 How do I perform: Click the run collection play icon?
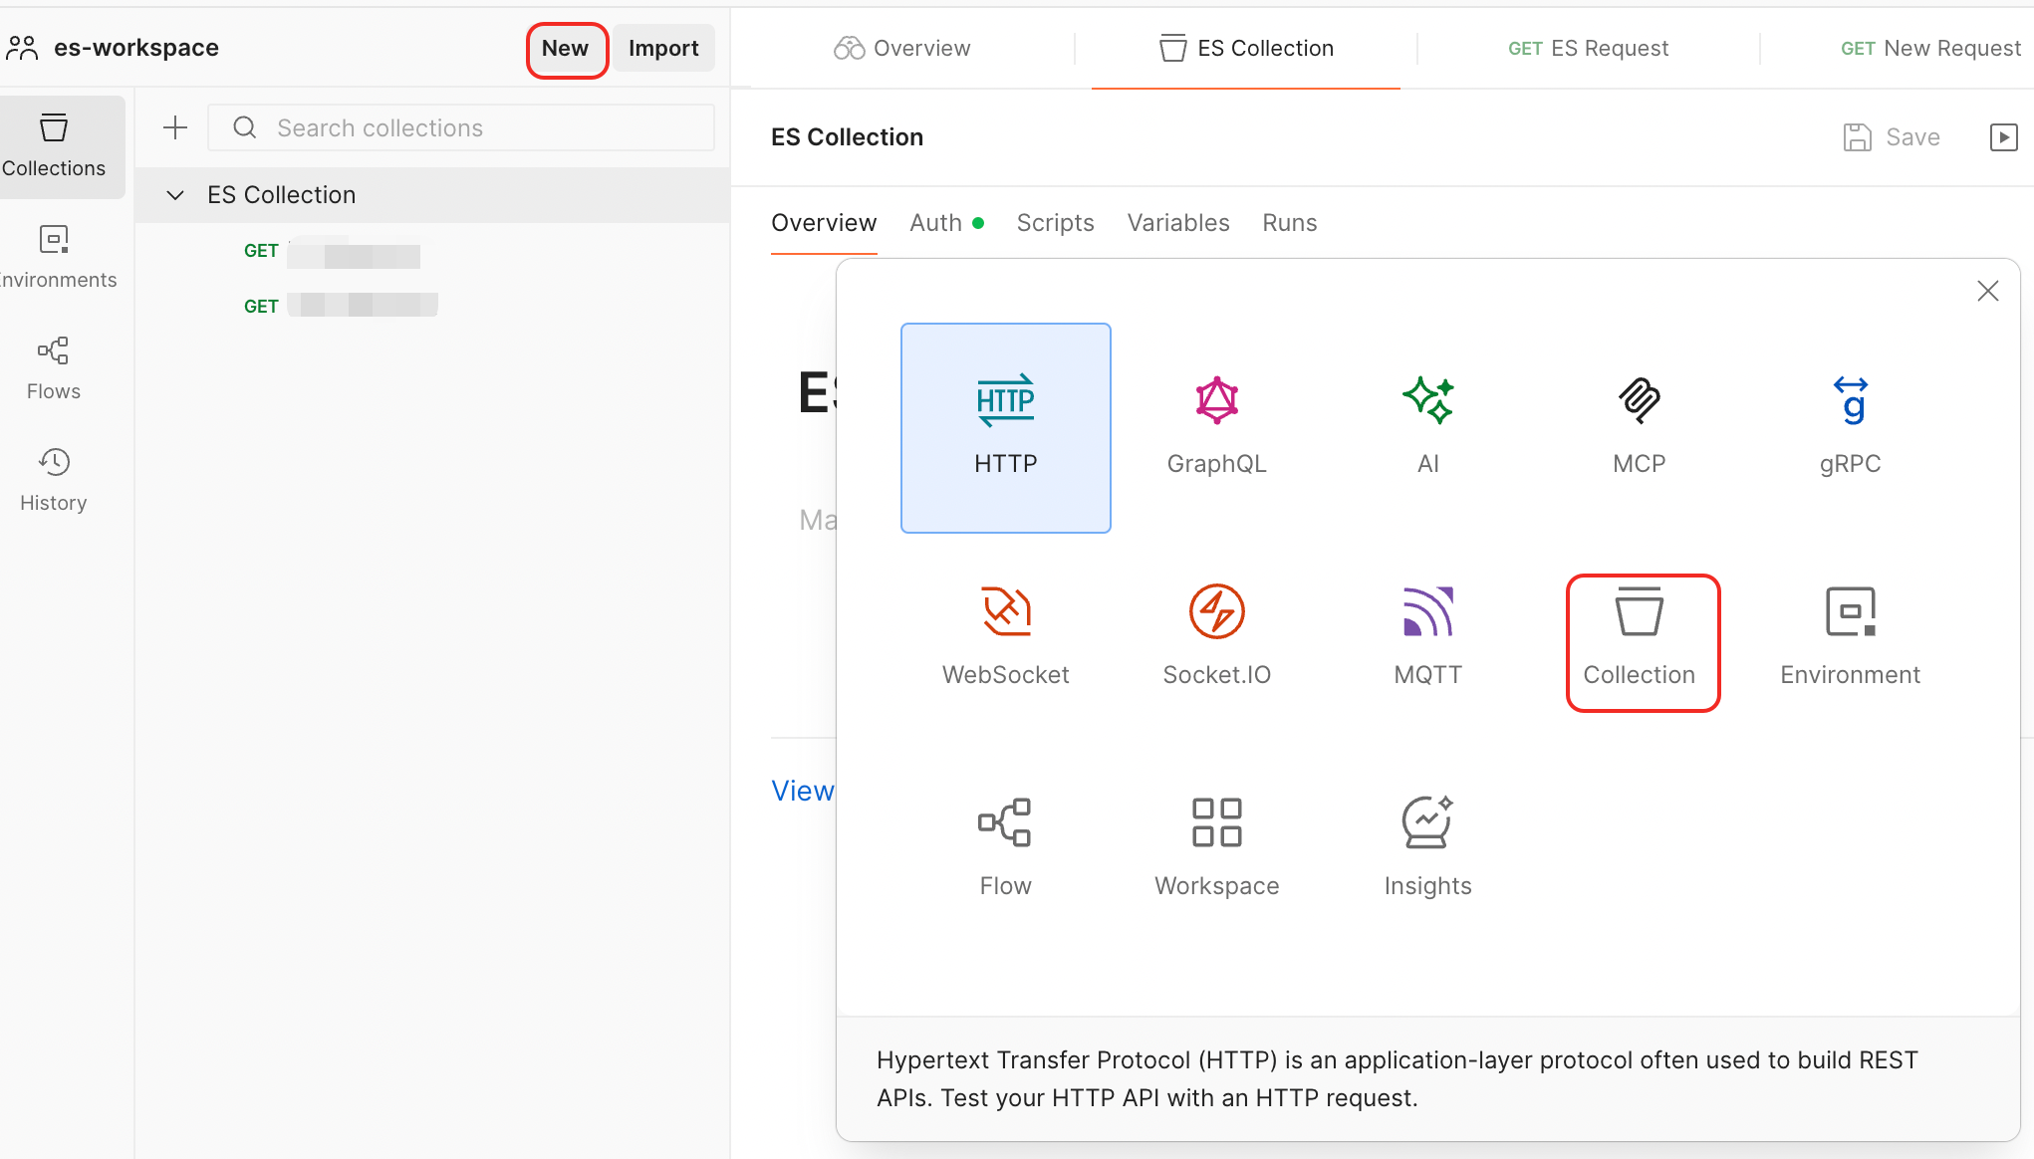(x=2004, y=137)
